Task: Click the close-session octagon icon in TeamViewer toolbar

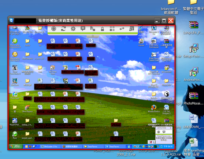Action: click(54, 29)
